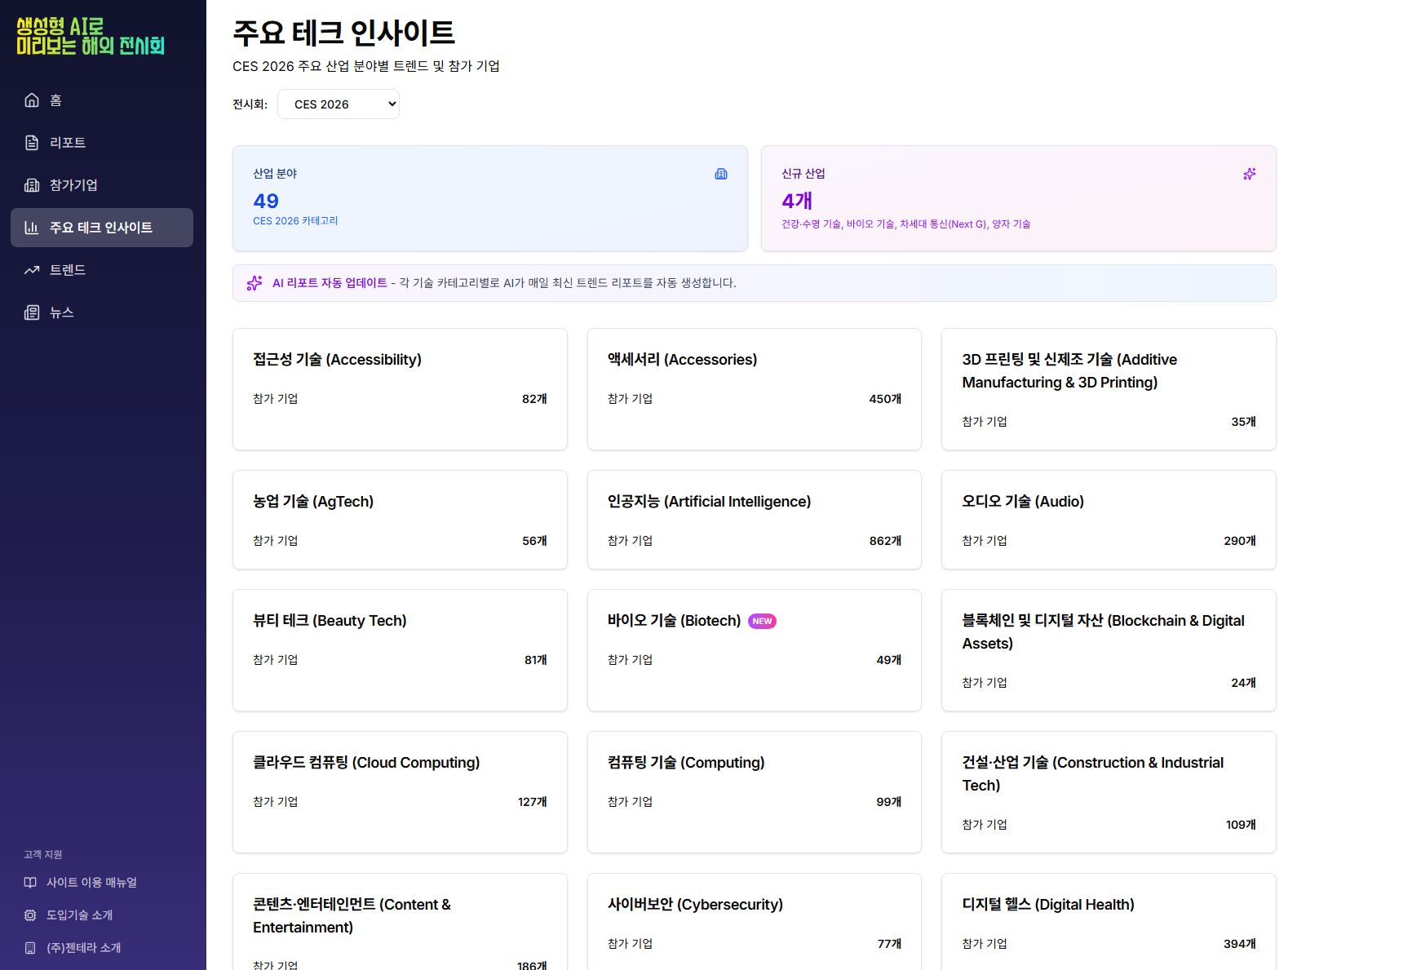Click the Report document icon in sidebar
Screen dimensions: 1412x970
tap(32, 143)
